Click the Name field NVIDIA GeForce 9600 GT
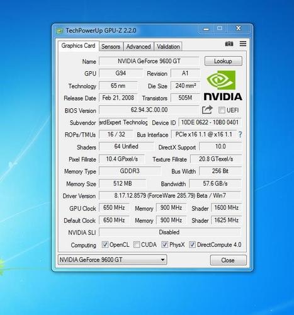The width and height of the screenshot is (294, 315). tap(149, 61)
